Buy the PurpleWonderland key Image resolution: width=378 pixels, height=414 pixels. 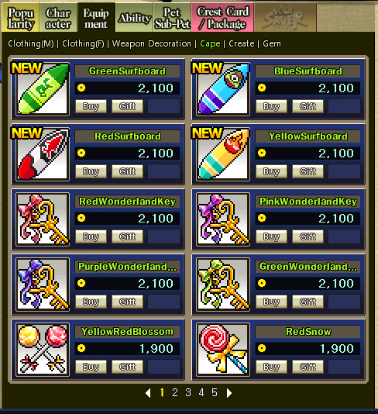tap(91, 302)
